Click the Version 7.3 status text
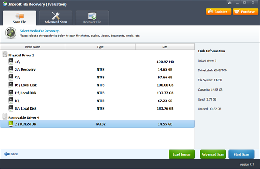Viewport: 260px width, 169px height. (x=247, y=164)
